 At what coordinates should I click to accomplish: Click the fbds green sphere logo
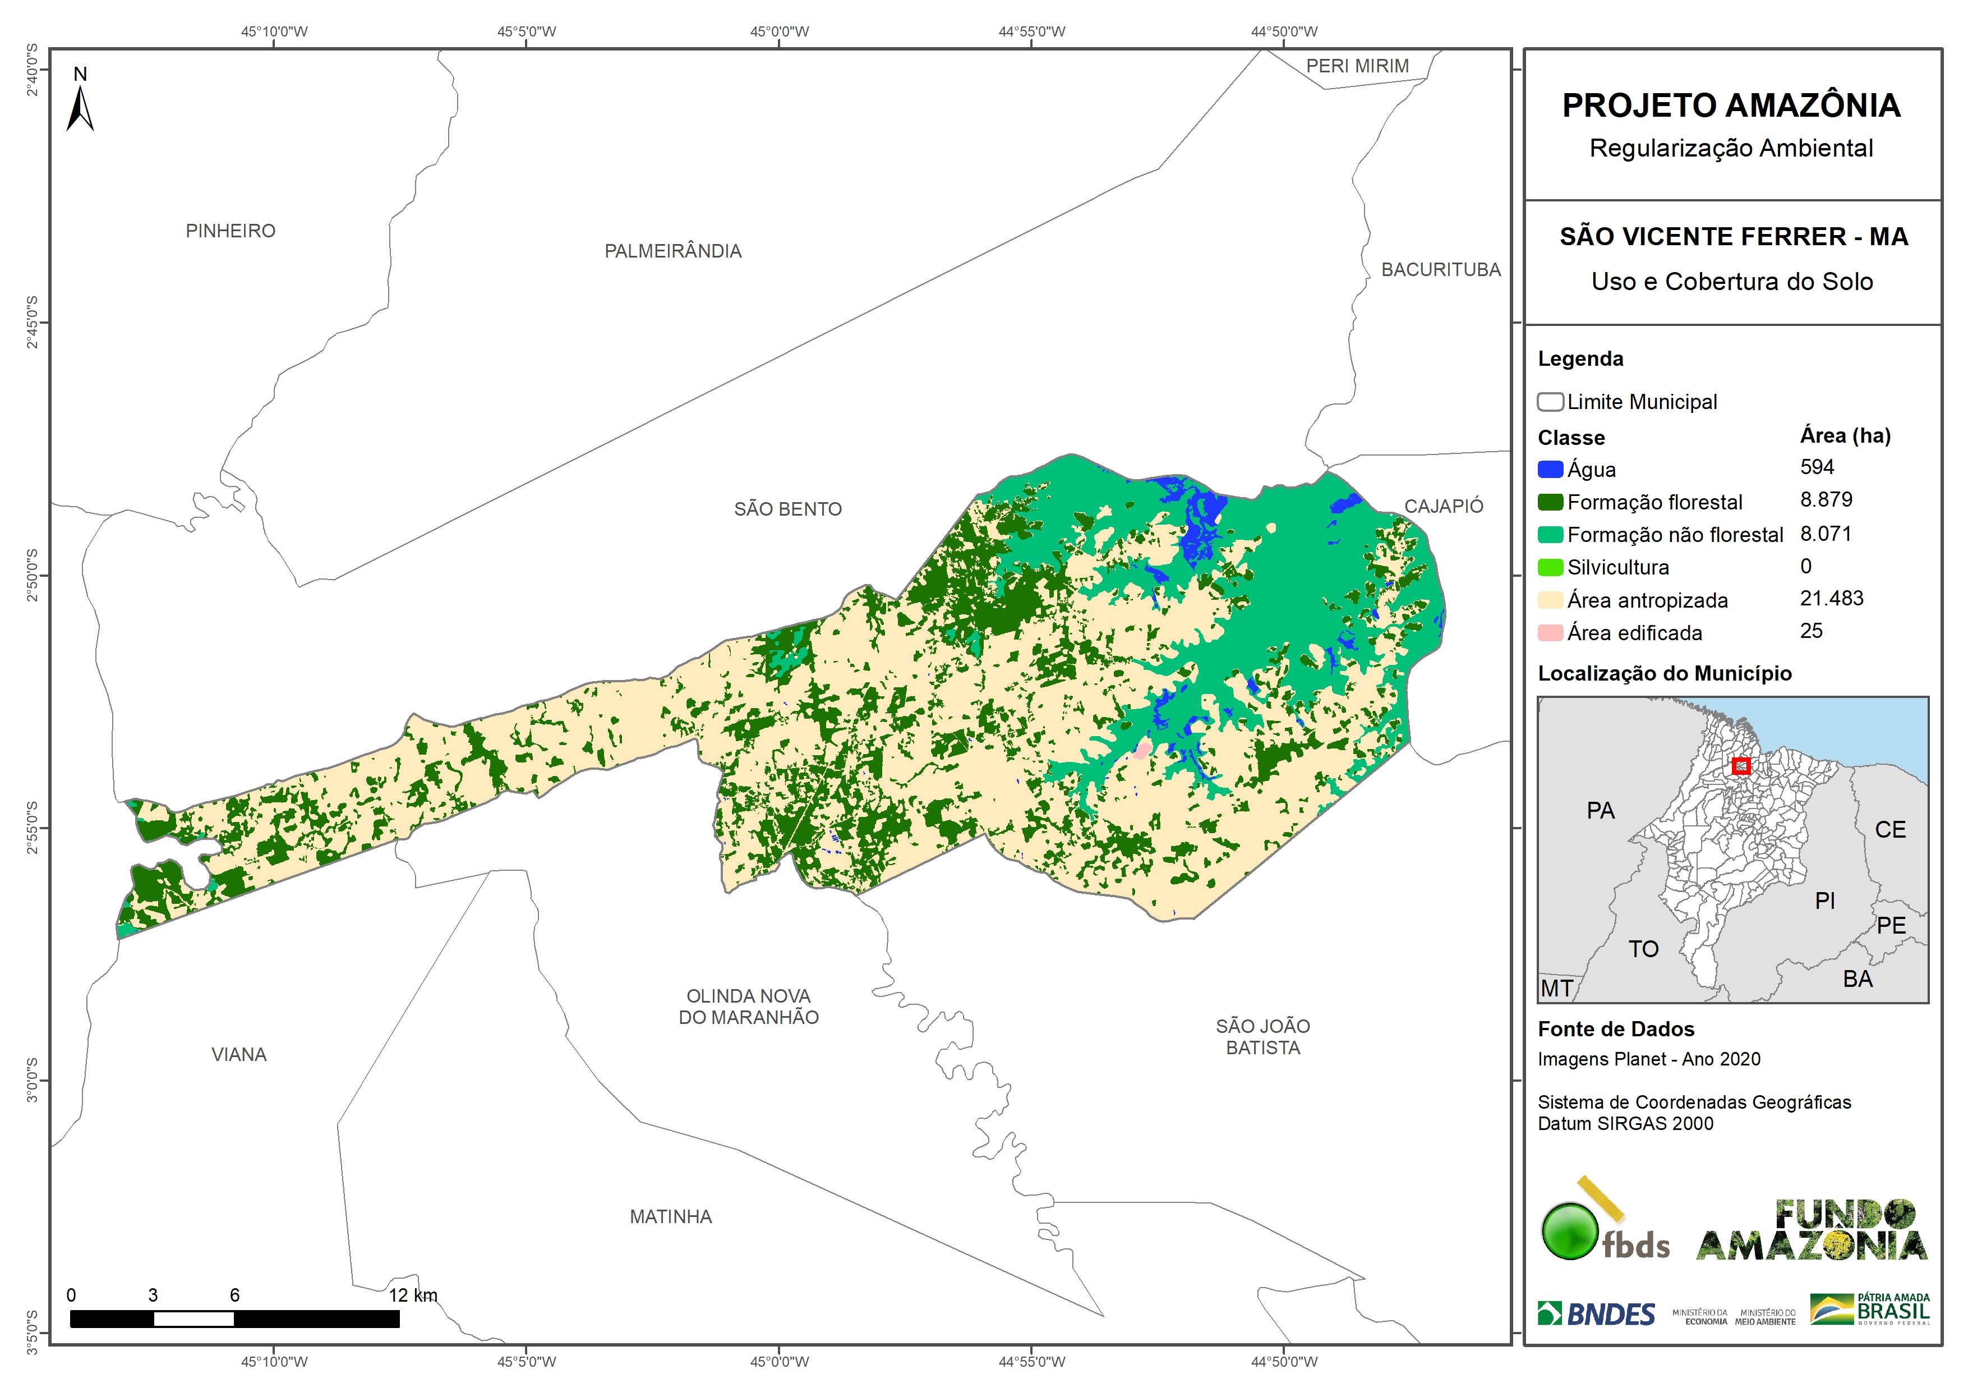pos(1569,1231)
